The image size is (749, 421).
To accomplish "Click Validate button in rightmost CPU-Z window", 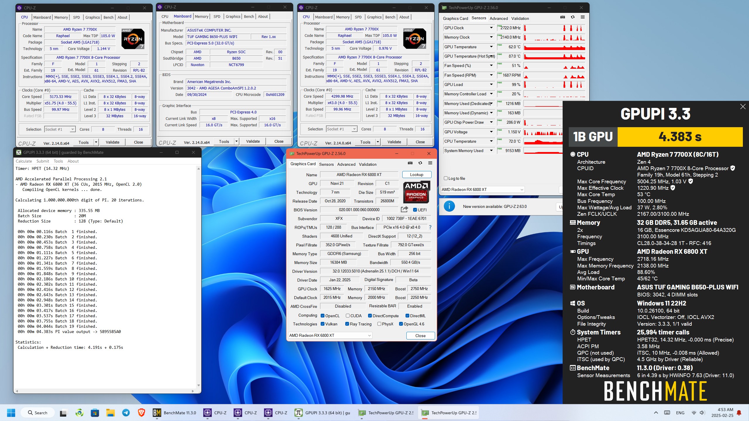I will point(394,142).
